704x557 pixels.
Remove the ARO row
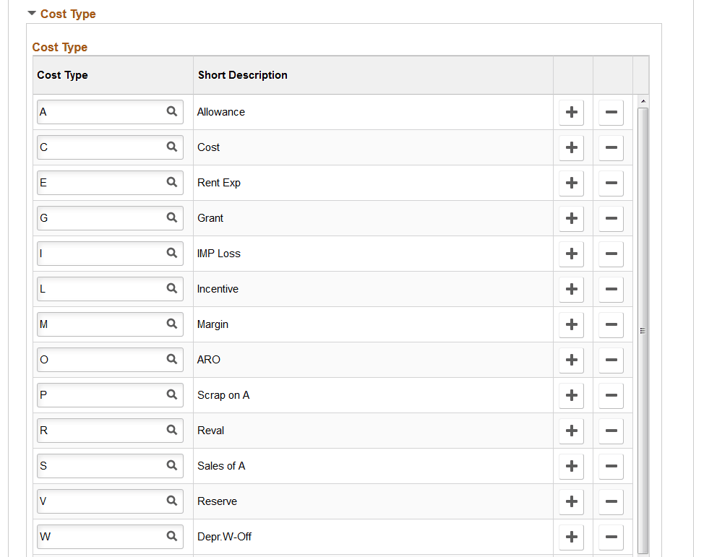click(611, 360)
